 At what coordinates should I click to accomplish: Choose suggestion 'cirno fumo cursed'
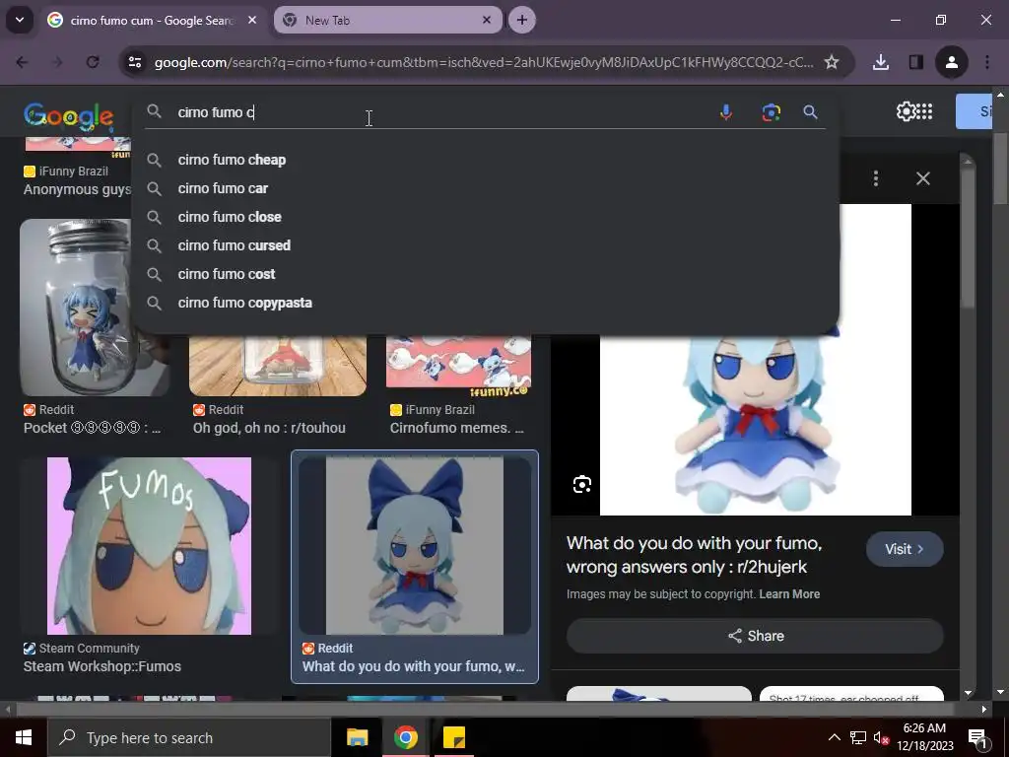(486, 245)
